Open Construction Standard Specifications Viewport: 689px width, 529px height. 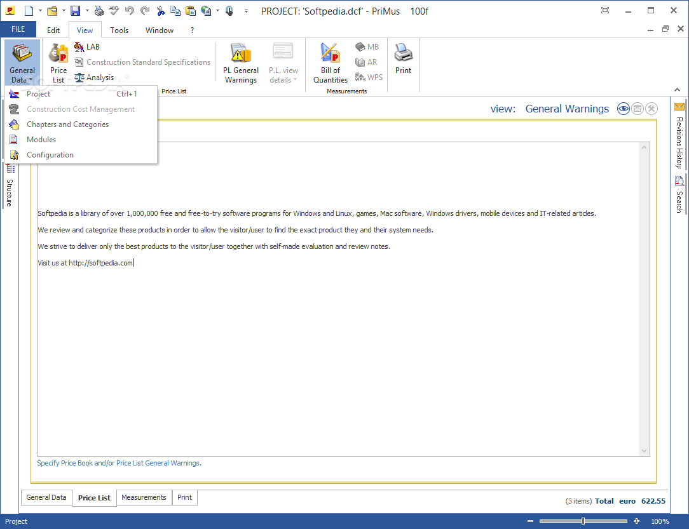142,62
